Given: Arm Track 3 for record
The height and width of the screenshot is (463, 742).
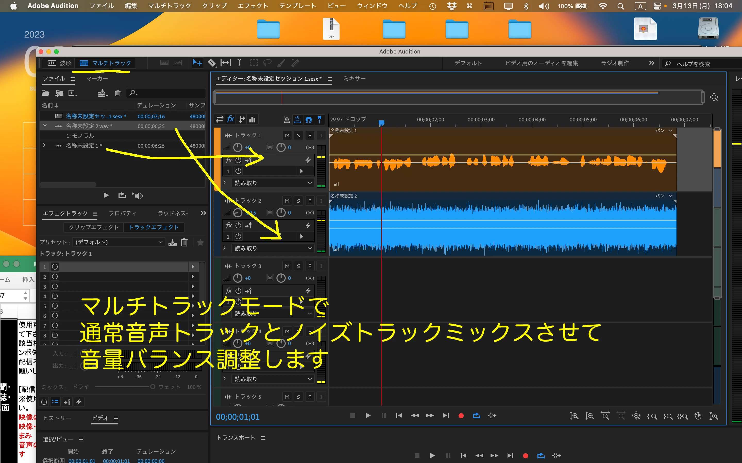Looking at the screenshot, I should tap(310, 266).
